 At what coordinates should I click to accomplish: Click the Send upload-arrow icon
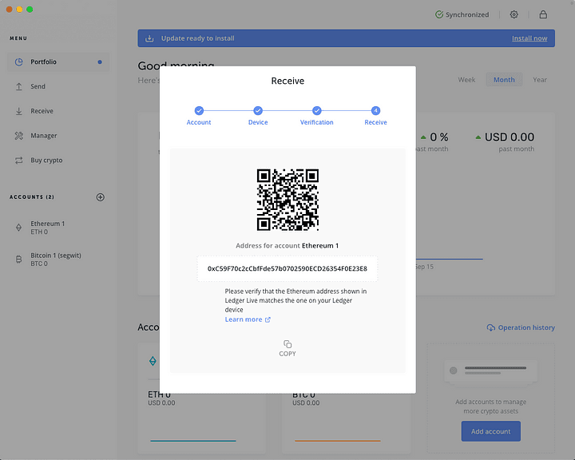coord(18,86)
